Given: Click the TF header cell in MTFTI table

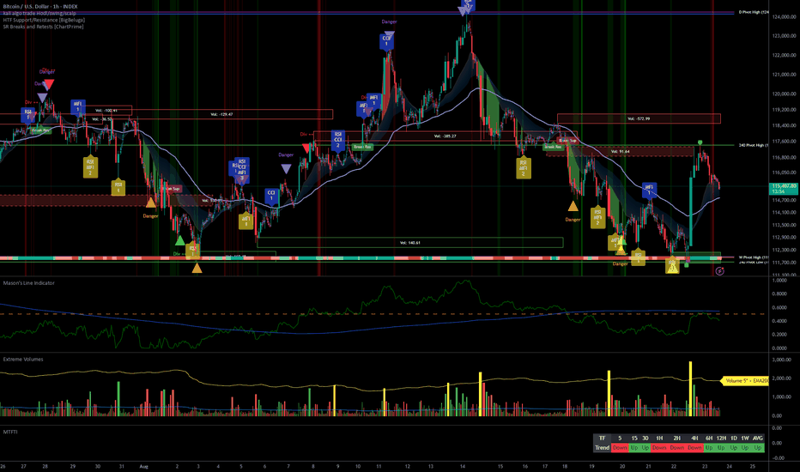Looking at the screenshot, I should pyautogui.click(x=602, y=439).
